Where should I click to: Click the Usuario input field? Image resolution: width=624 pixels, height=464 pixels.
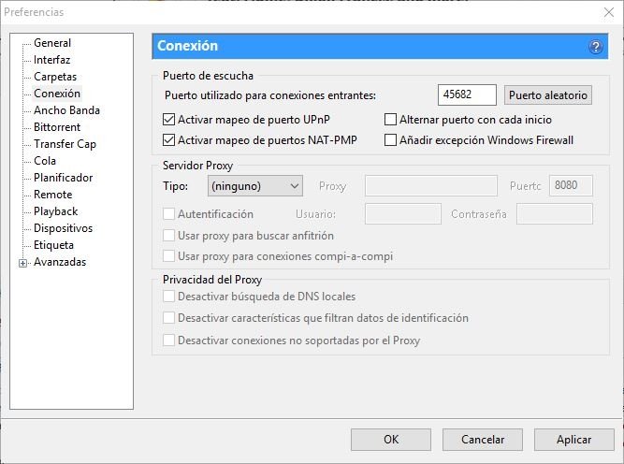tap(402, 213)
